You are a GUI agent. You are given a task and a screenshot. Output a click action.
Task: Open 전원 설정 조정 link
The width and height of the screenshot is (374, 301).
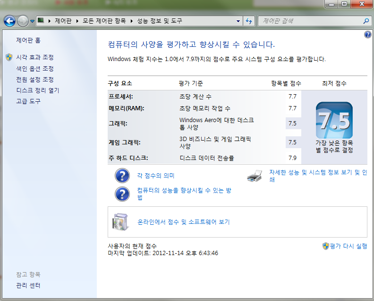click(x=35, y=80)
